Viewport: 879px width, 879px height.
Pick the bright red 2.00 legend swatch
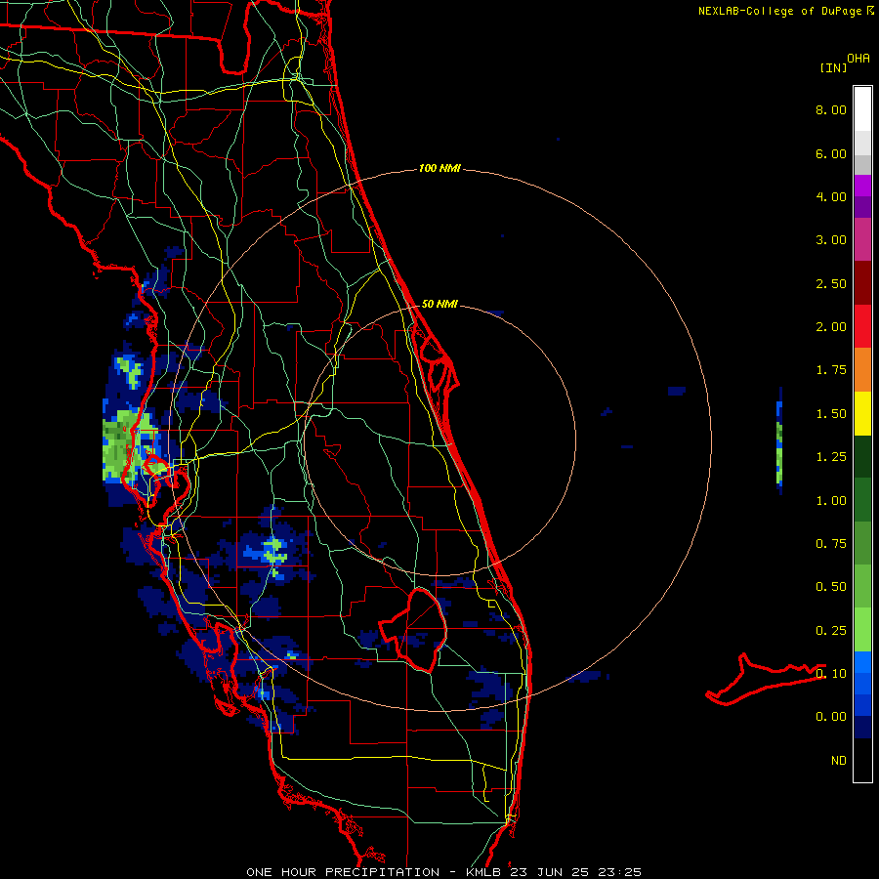tap(862, 326)
